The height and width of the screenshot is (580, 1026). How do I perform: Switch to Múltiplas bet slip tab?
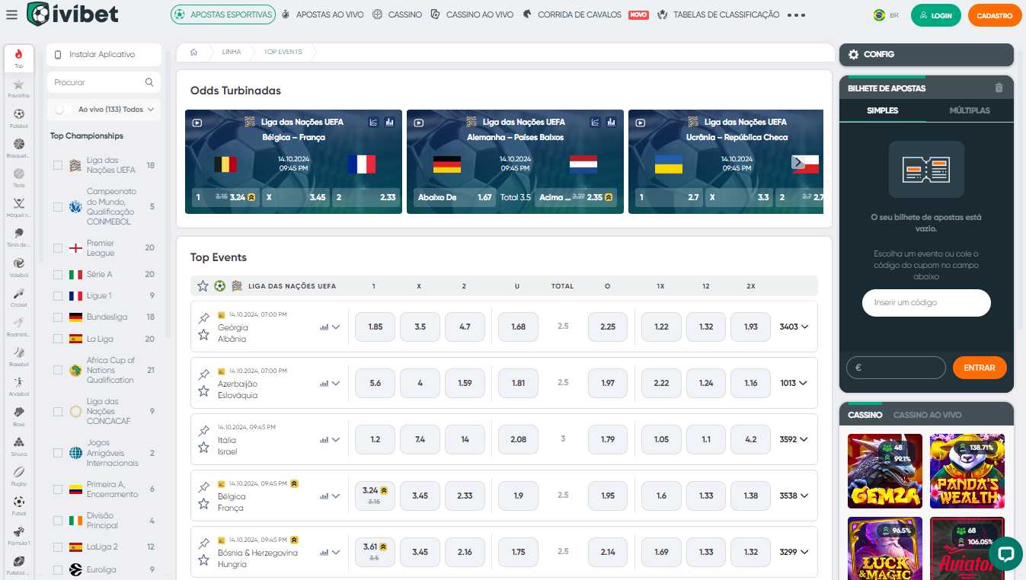point(970,110)
